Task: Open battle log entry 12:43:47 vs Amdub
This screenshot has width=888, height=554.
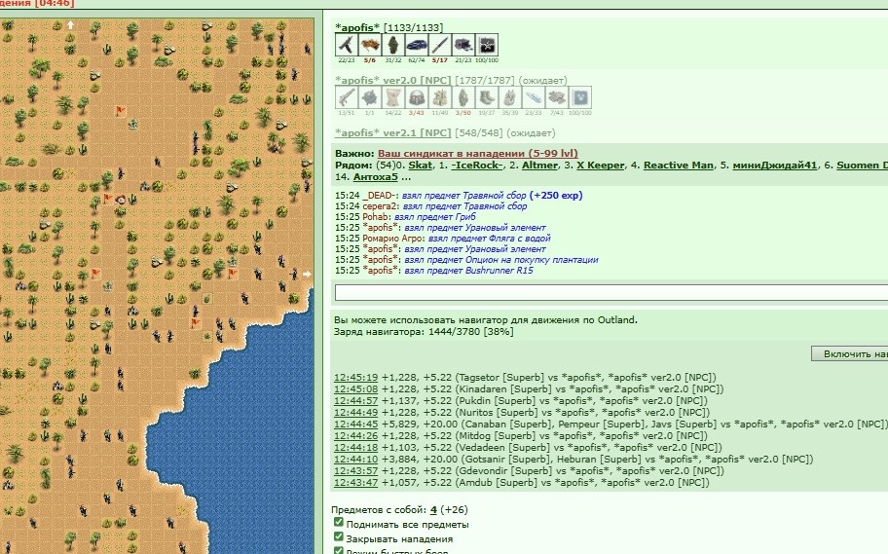Action: click(355, 483)
